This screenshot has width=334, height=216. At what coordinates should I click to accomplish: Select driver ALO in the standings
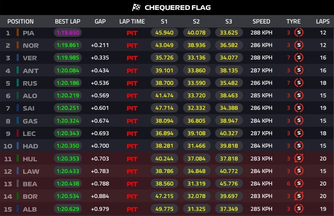30,96
